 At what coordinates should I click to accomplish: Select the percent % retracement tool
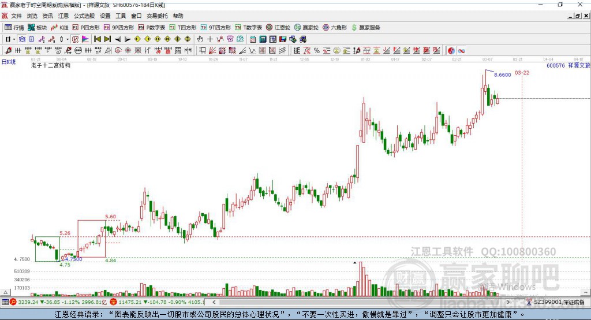click(x=317, y=51)
